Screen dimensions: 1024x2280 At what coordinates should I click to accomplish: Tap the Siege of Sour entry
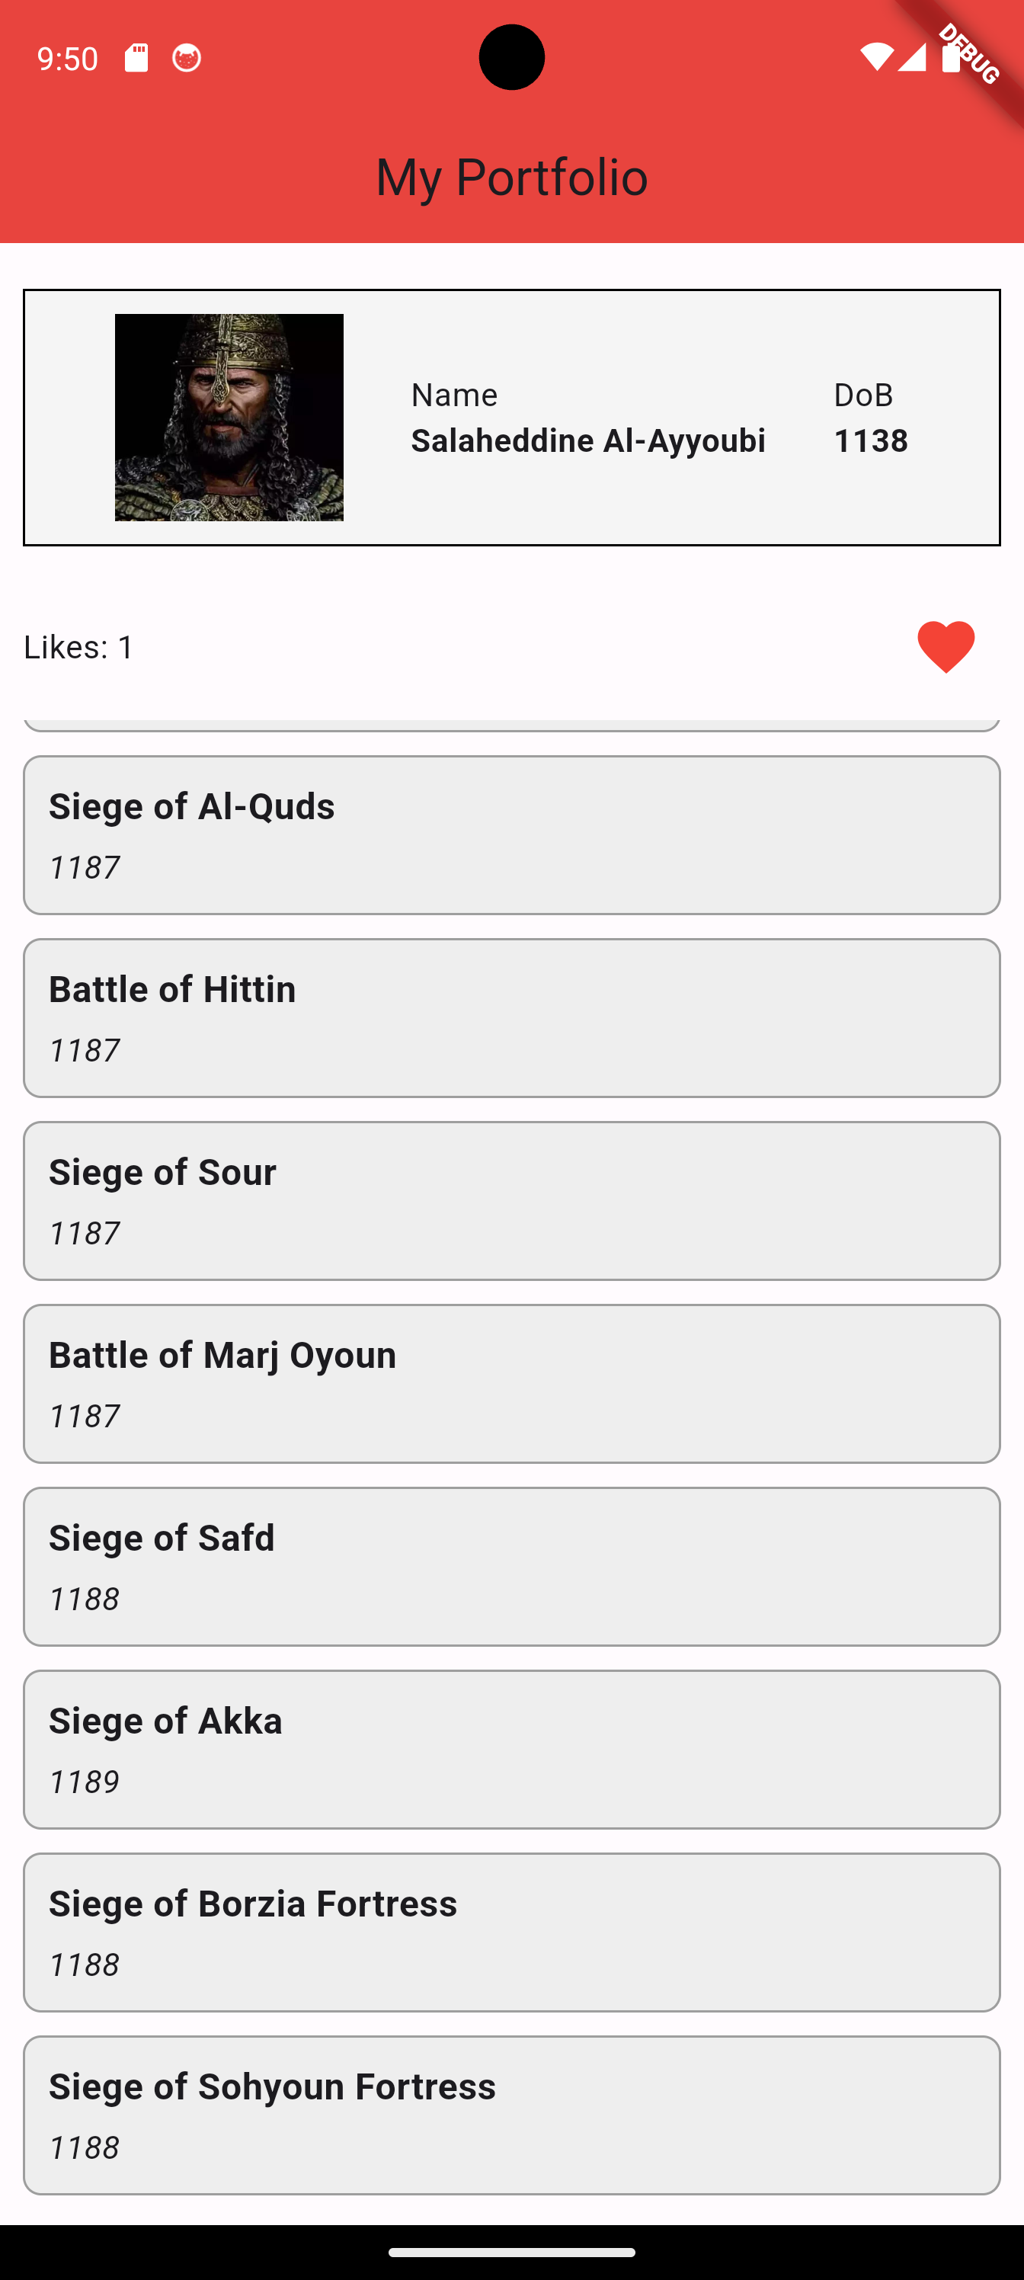pos(511,1200)
